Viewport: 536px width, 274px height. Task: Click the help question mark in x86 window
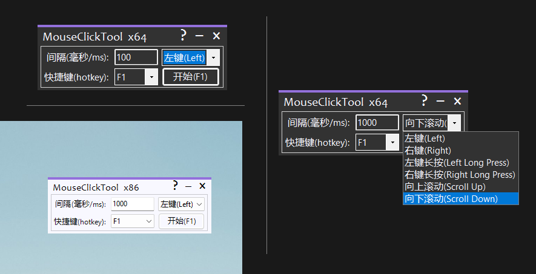tap(175, 186)
